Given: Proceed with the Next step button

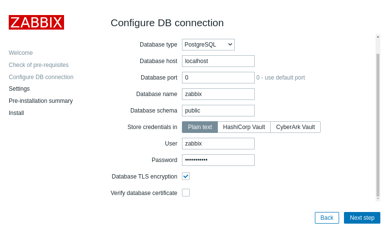Looking at the screenshot, I should coord(362,218).
